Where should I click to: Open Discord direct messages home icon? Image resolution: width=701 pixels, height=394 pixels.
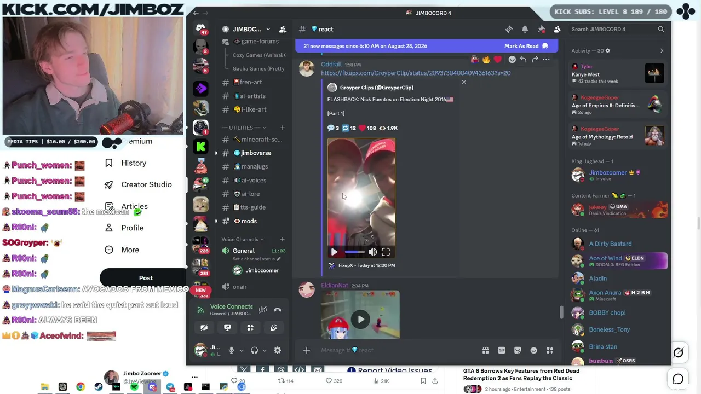[200, 28]
